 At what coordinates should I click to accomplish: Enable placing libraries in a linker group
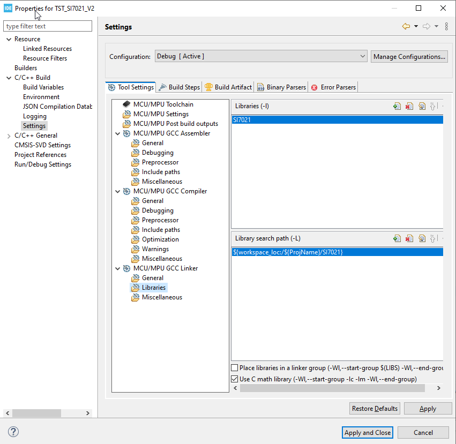coord(235,367)
